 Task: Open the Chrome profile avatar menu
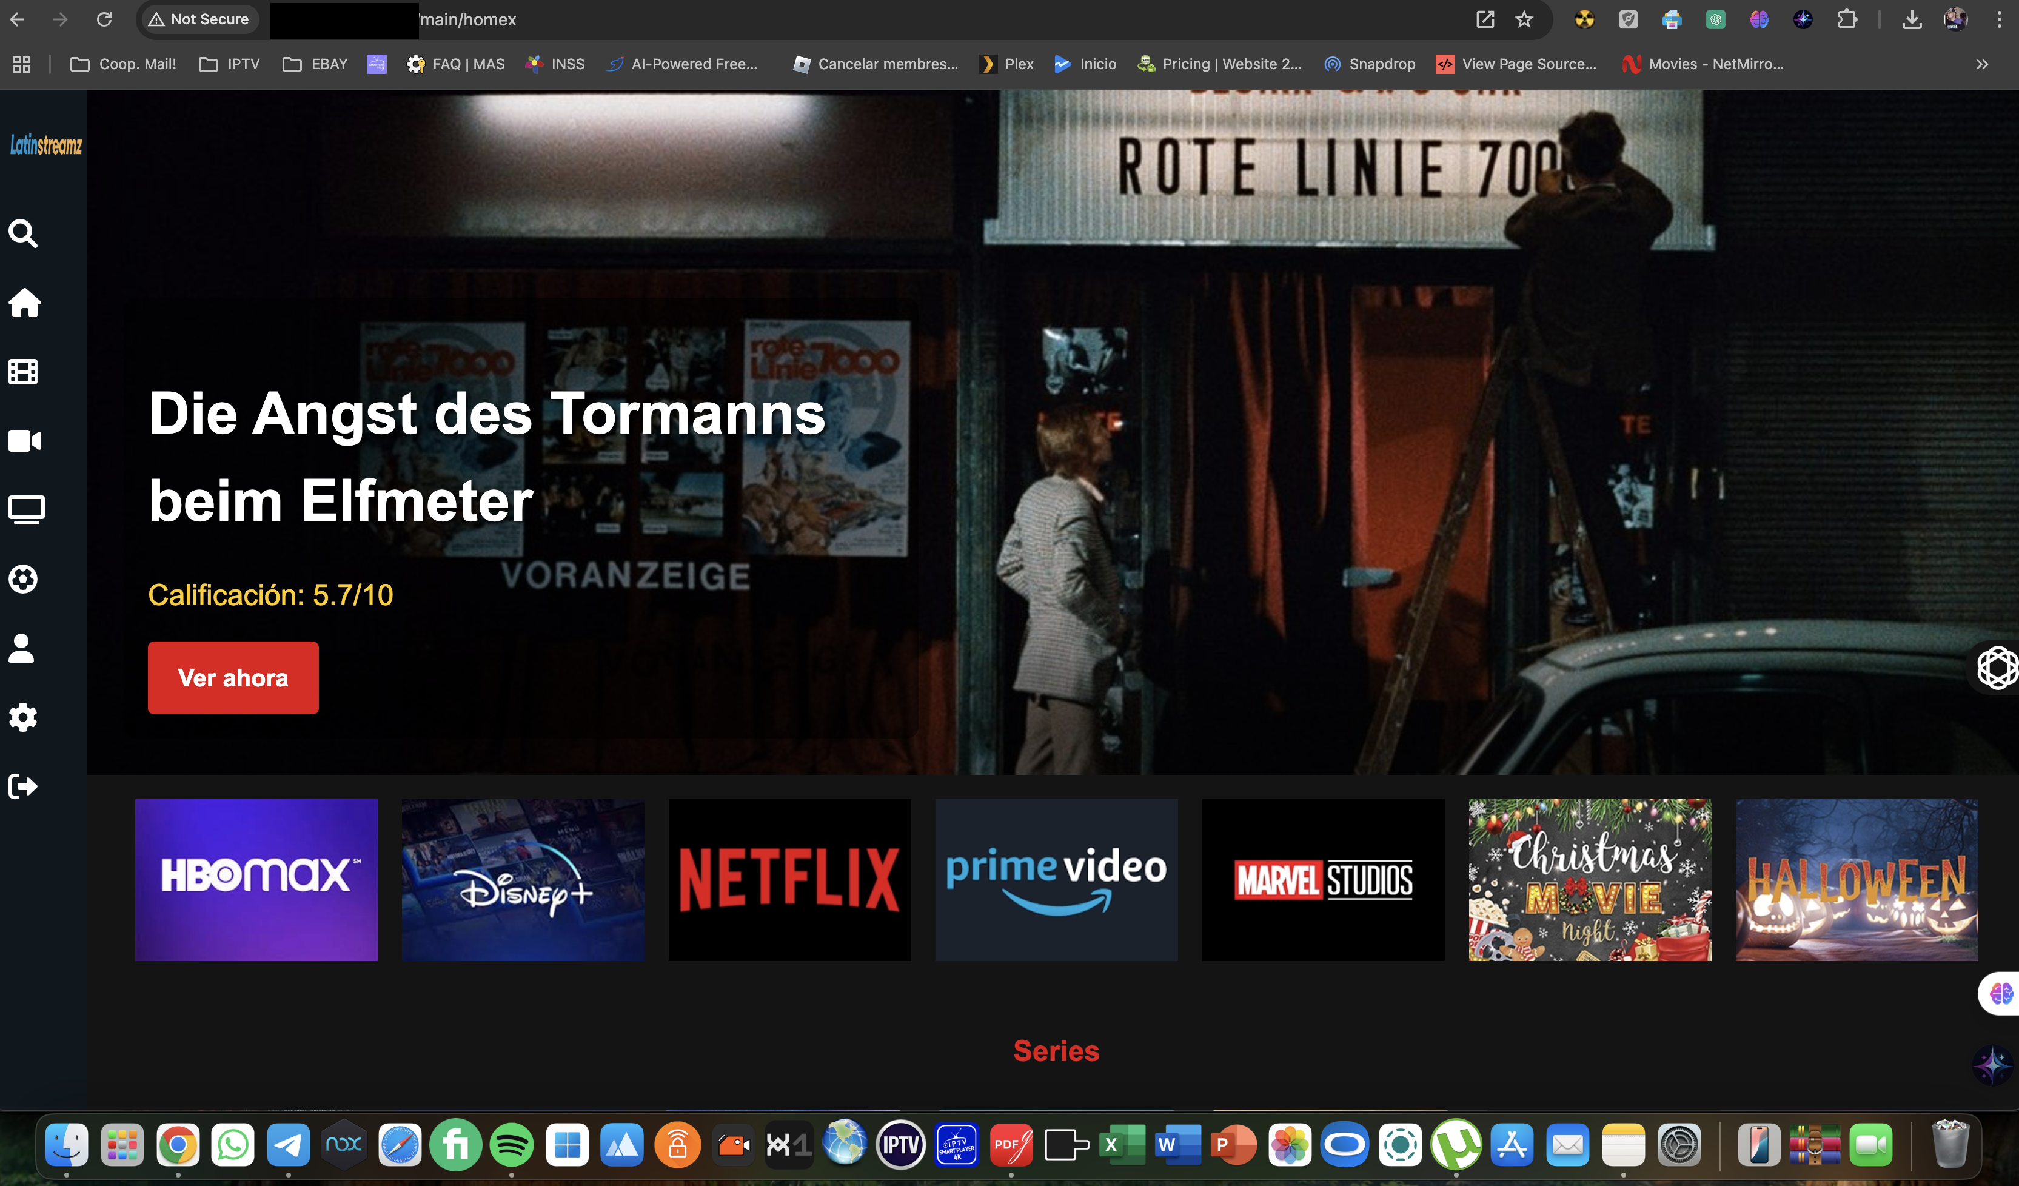(1954, 19)
